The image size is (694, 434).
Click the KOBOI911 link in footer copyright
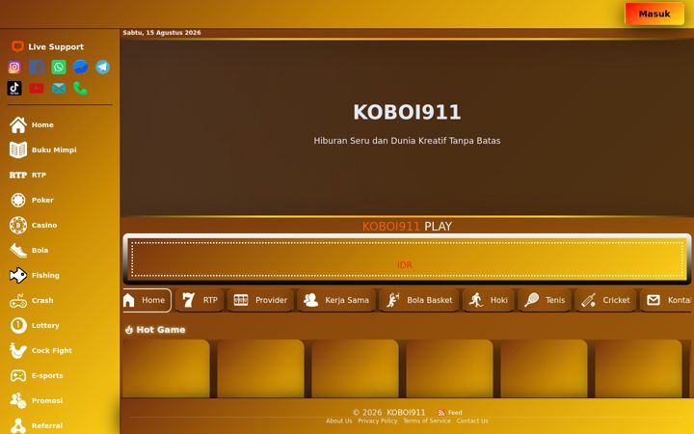pyautogui.click(x=406, y=413)
